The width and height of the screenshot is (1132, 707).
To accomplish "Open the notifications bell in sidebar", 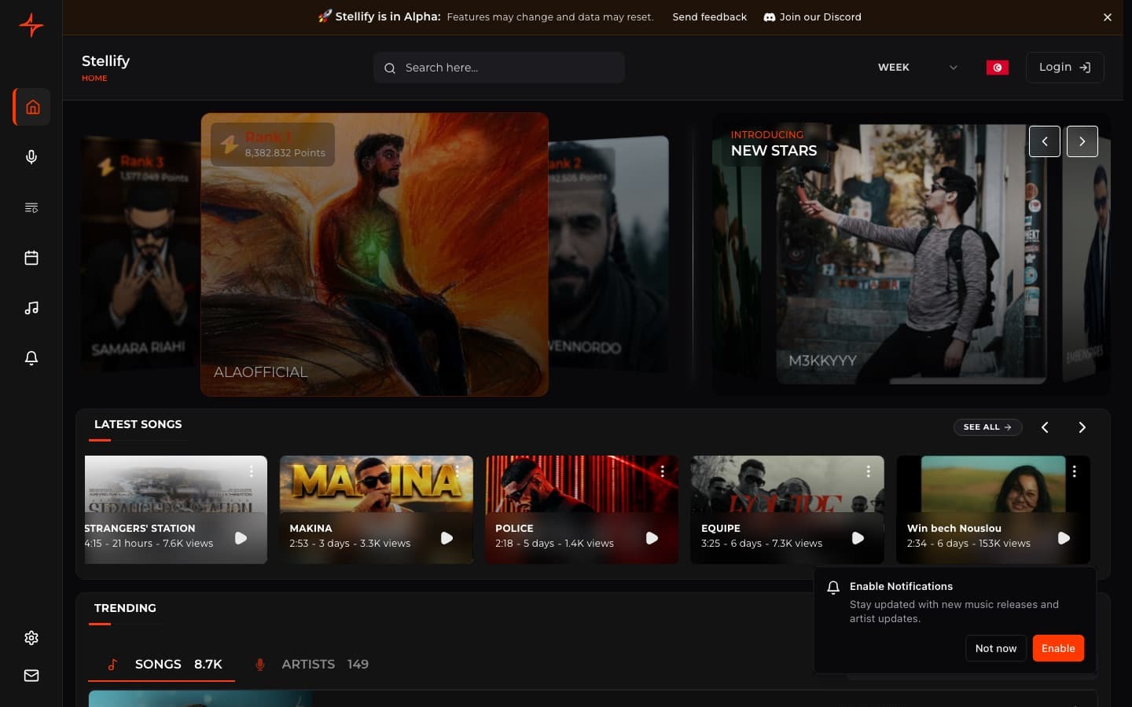I will point(31,358).
